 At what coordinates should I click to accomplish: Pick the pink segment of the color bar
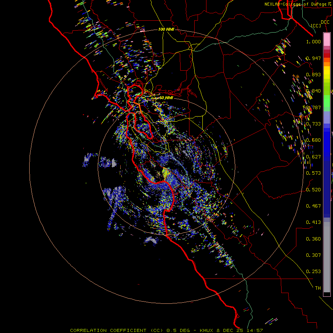327,40
